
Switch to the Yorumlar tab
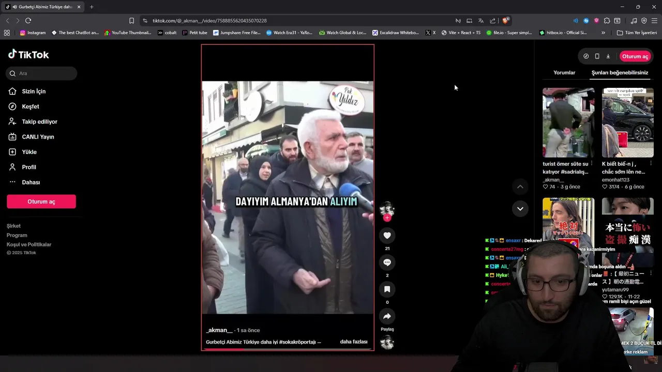pyautogui.click(x=564, y=73)
